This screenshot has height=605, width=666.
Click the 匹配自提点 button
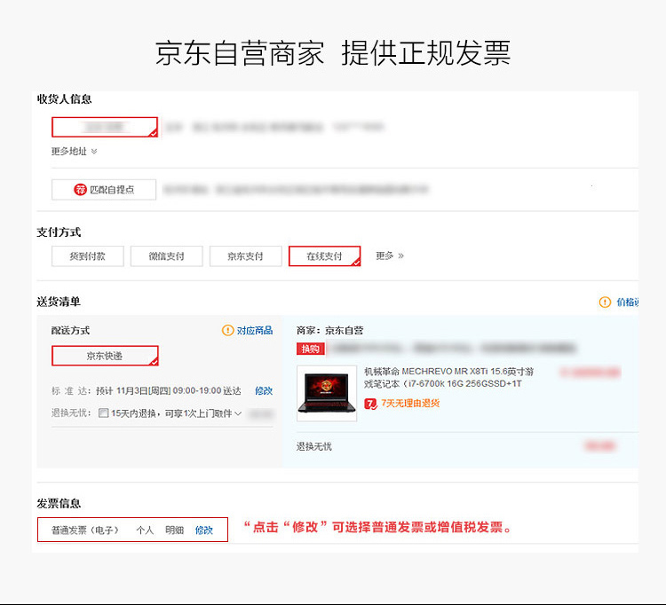[x=104, y=190]
